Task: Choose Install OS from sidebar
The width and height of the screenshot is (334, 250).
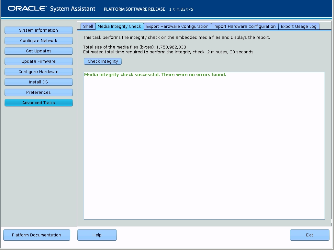Action: pyautogui.click(x=39, y=82)
